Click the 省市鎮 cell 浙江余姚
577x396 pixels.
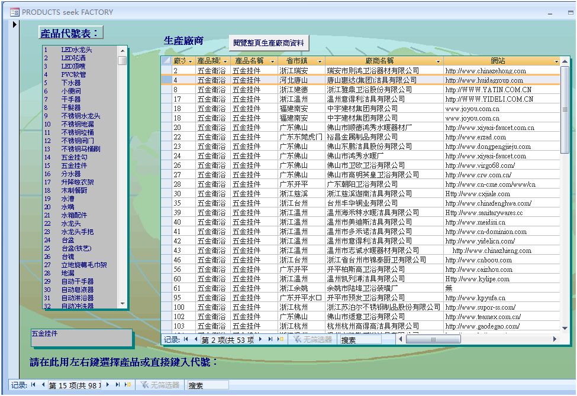[301, 288]
